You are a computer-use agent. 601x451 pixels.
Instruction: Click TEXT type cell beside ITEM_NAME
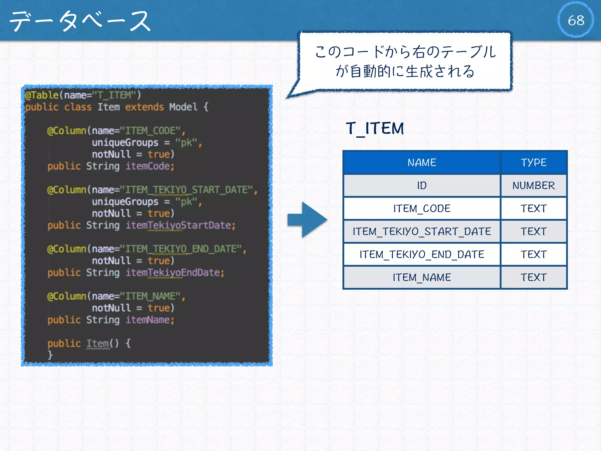(533, 277)
